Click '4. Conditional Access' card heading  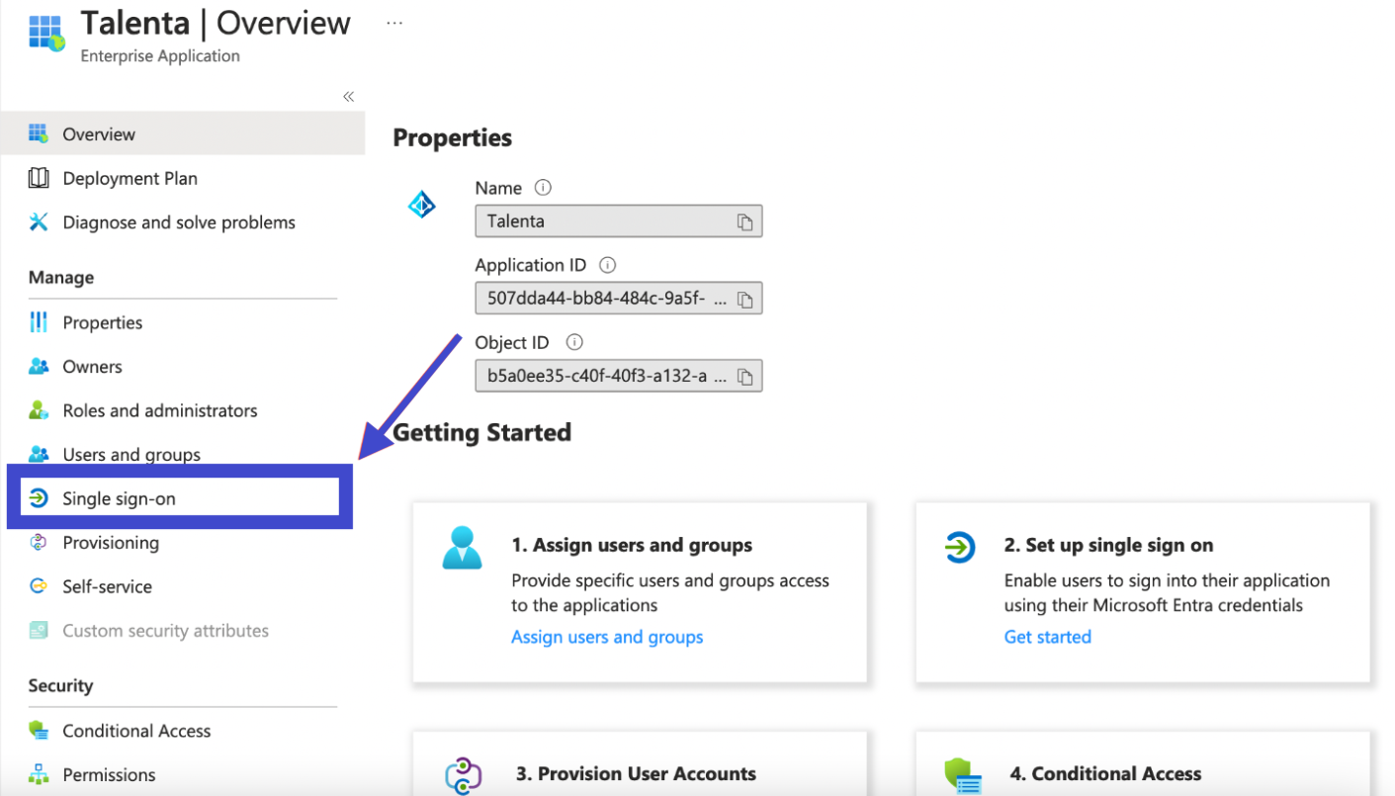pyautogui.click(x=1105, y=773)
